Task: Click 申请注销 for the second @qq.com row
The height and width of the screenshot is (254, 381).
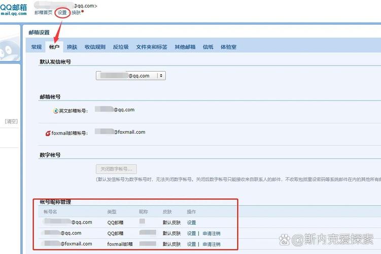Action: click(212, 233)
